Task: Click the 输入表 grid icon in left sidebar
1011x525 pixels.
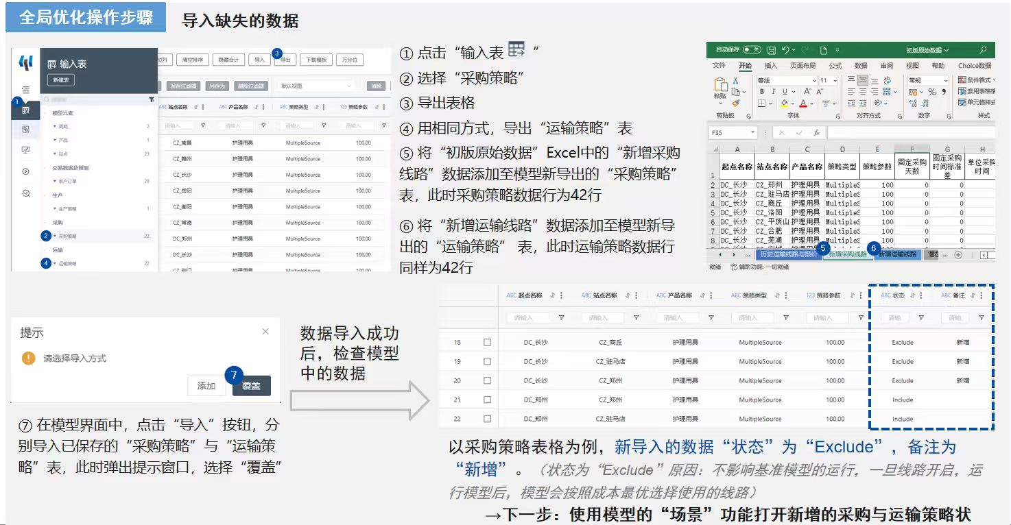Action: [25, 110]
